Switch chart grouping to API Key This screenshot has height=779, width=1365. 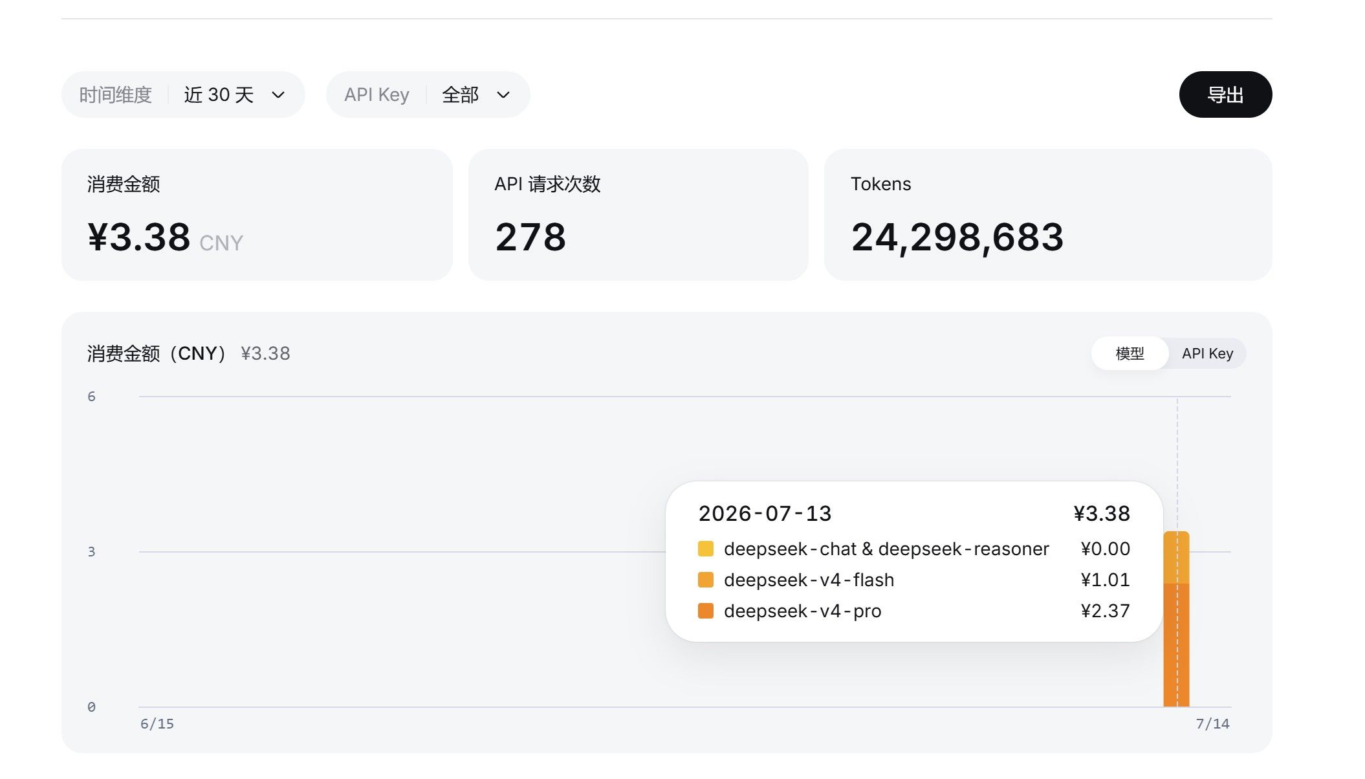coord(1207,353)
